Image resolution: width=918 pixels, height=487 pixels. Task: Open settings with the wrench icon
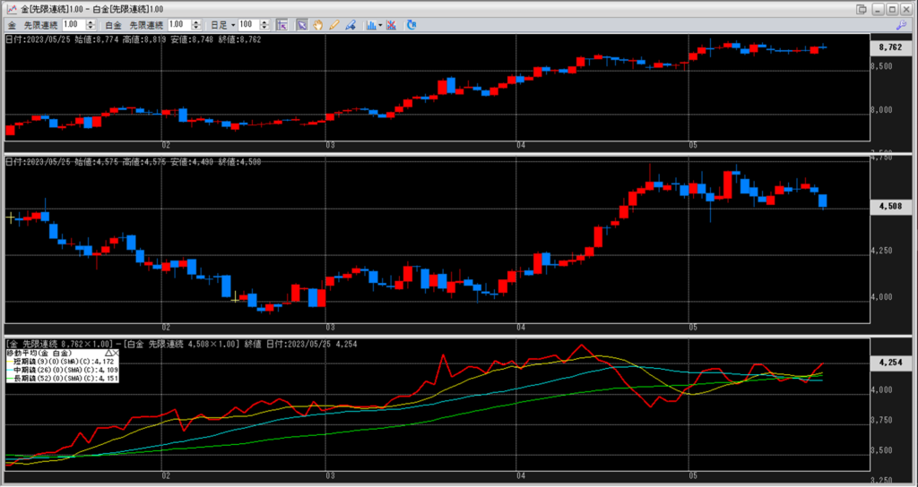[900, 25]
